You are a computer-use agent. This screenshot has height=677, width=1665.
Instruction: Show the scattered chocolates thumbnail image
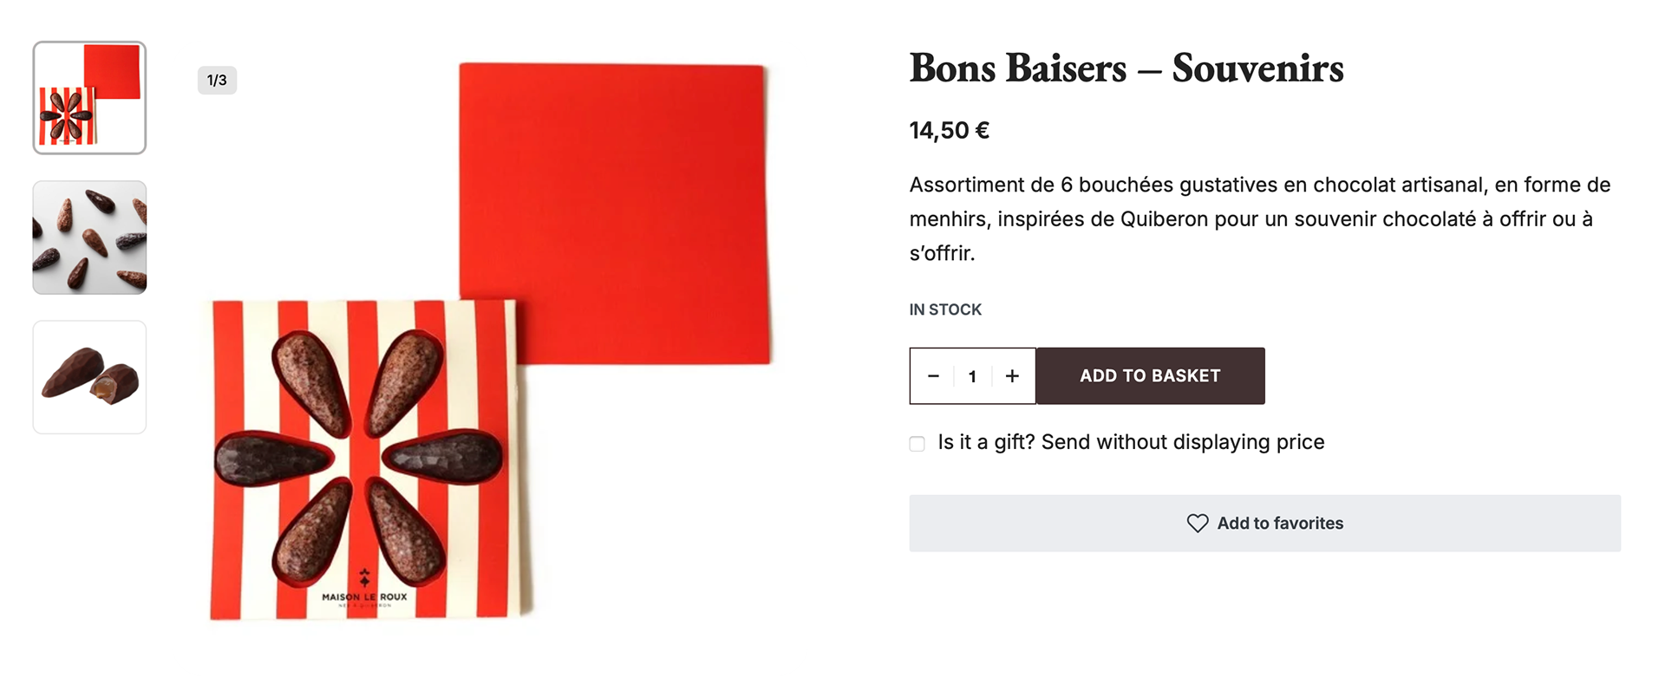(89, 238)
